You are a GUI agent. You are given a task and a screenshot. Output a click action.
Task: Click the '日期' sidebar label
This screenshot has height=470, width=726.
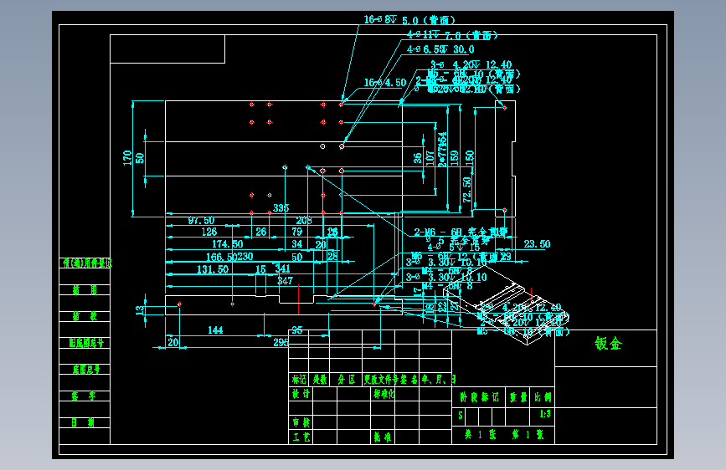[83, 422]
